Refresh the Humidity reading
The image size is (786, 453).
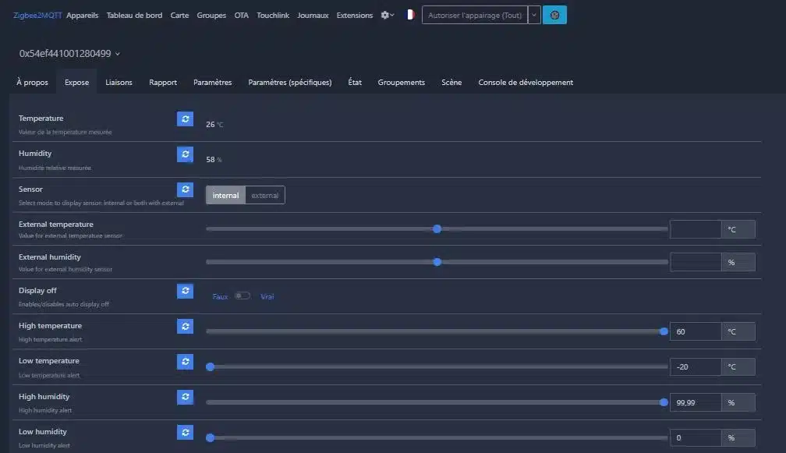click(185, 154)
